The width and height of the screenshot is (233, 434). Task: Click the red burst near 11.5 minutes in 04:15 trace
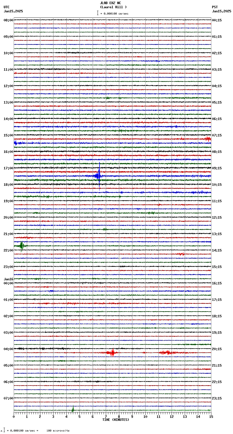(x=168, y=353)
